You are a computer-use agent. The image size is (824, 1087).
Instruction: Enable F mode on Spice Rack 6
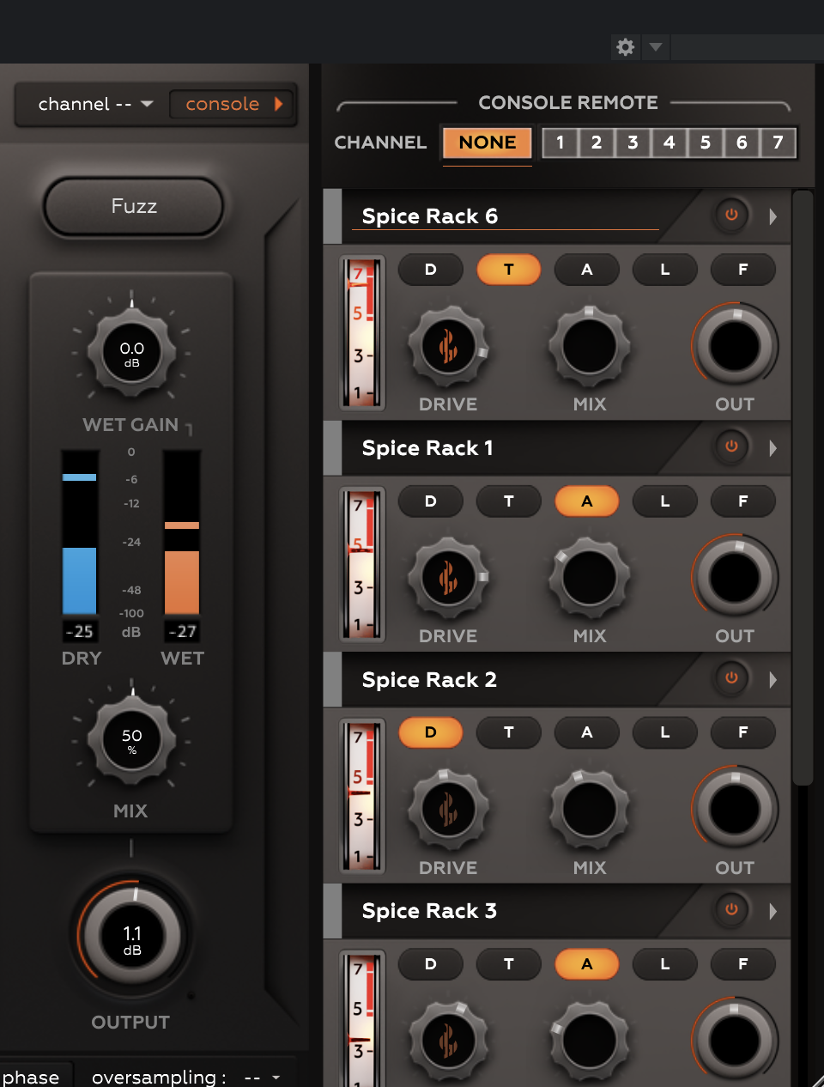pos(743,270)
